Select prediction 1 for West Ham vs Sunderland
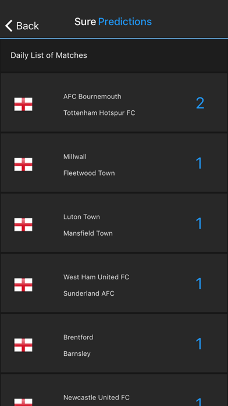Viewport: 228px width, 406px height. 199,283
